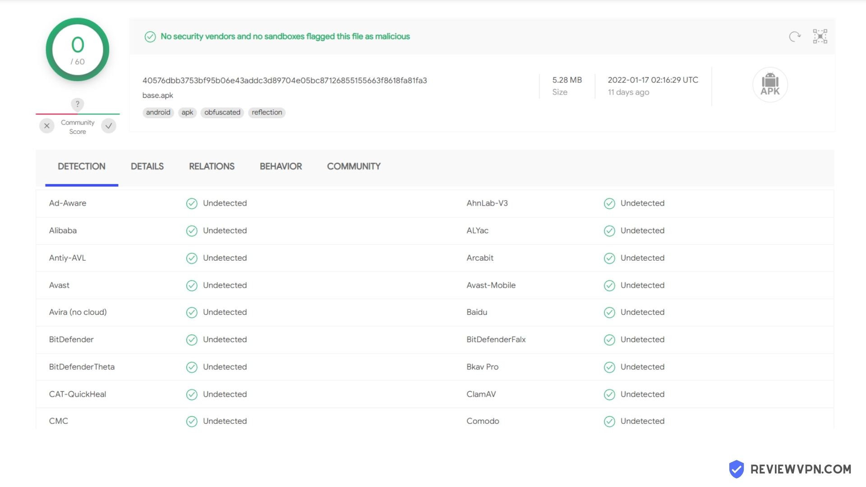Click the community score question mark

pos(78,104)
